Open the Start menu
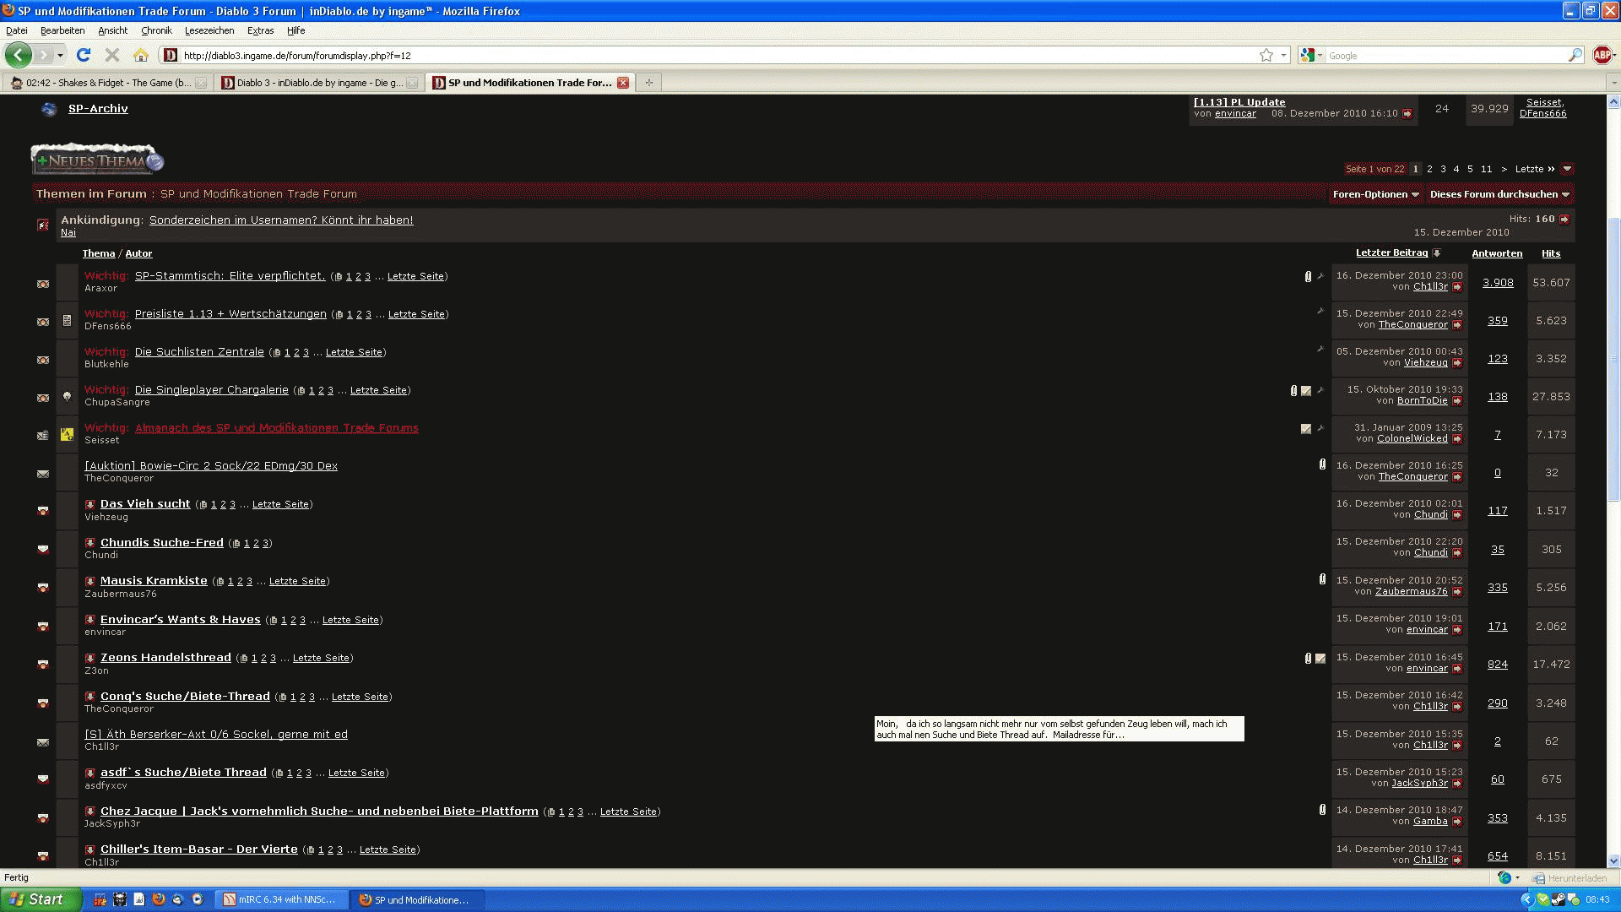The width and height of the screenshot is (1621, 912). click(x=41, y=899)
